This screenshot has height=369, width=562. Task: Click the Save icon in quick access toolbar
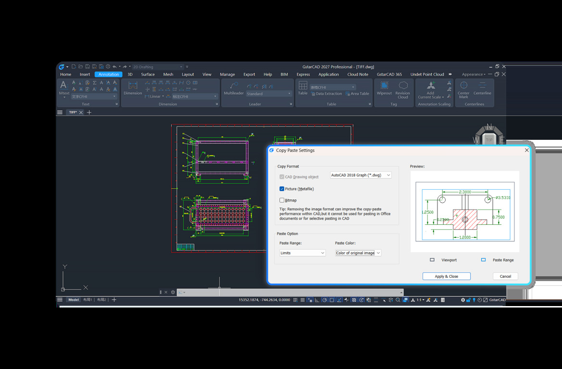[87, 67]
